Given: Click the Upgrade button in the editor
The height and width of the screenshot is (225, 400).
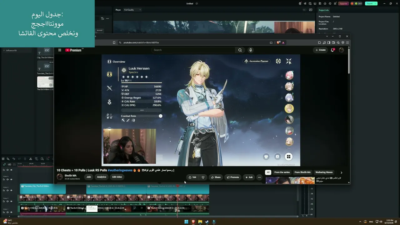Looking at the screenshot, I should (x=343, y=3).
